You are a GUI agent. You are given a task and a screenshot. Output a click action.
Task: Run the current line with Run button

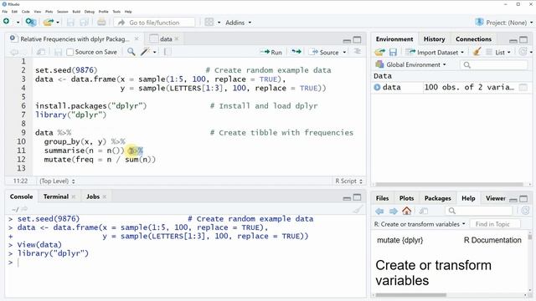point(271,52)
